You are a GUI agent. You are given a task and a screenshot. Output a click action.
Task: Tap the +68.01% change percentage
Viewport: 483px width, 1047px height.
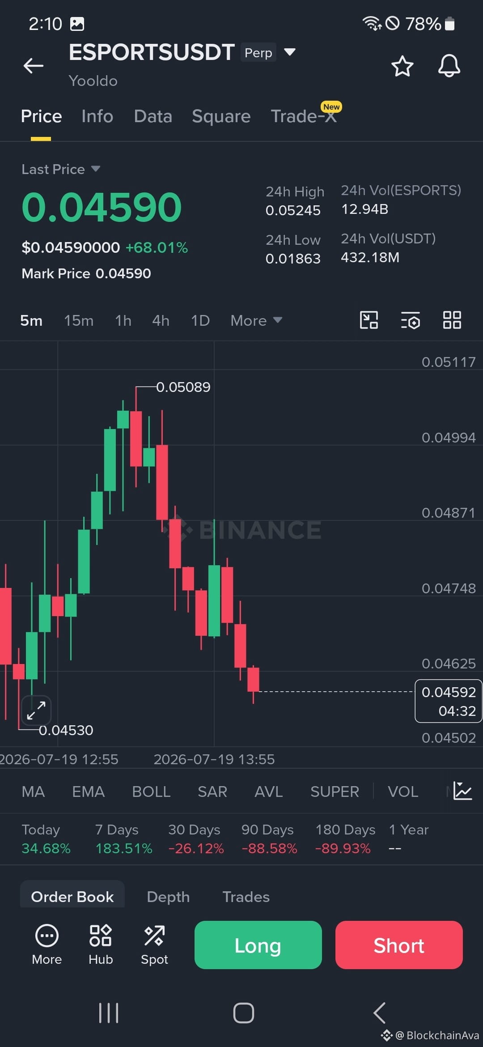(x=157, y=247)
